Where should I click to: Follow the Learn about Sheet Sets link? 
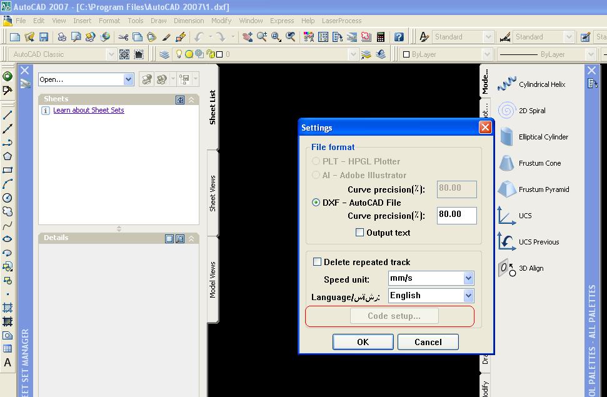(x=89, y=110)
